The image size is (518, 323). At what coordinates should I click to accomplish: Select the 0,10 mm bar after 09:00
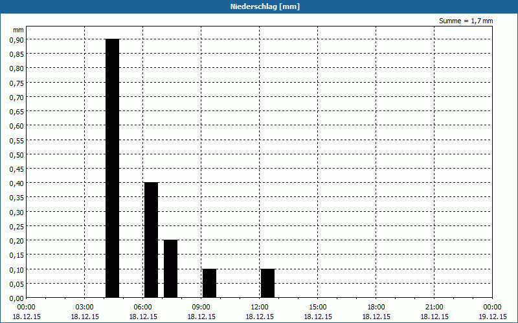[209, 283]
